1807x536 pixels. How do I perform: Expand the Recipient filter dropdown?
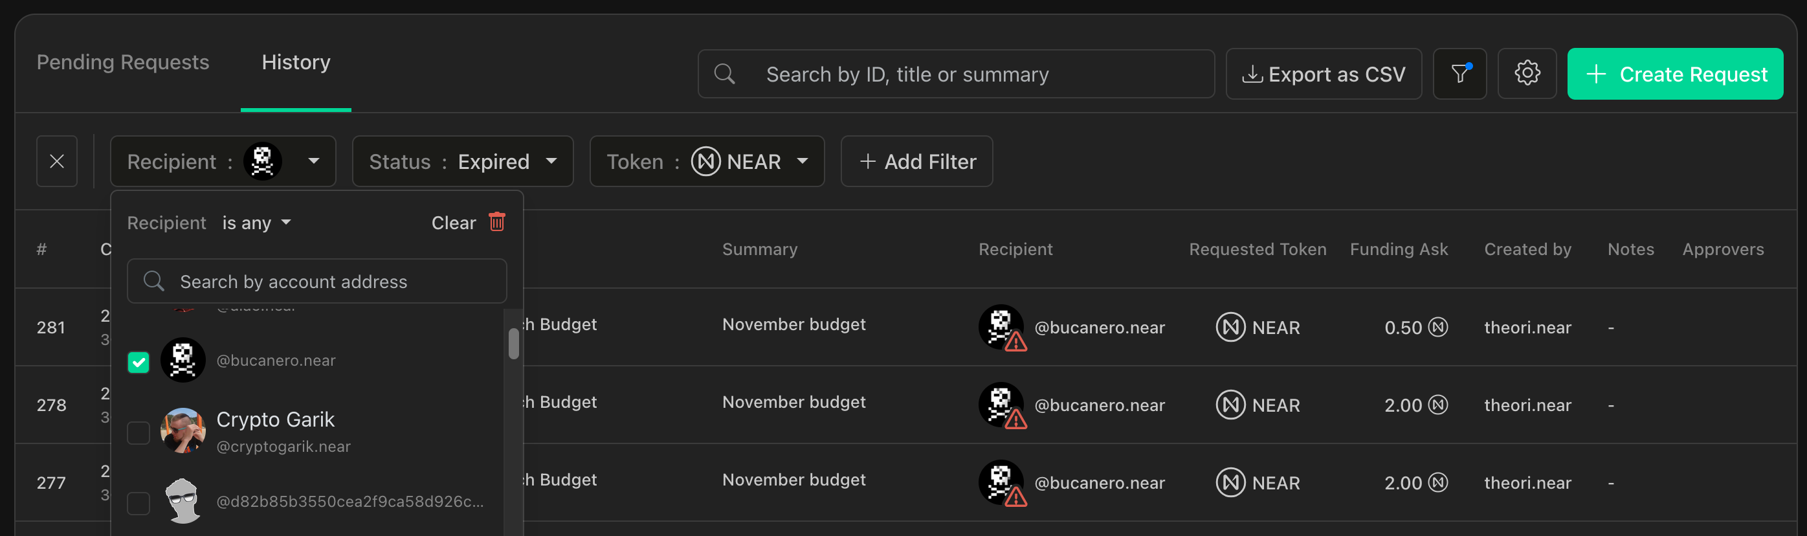coord(223,161)
